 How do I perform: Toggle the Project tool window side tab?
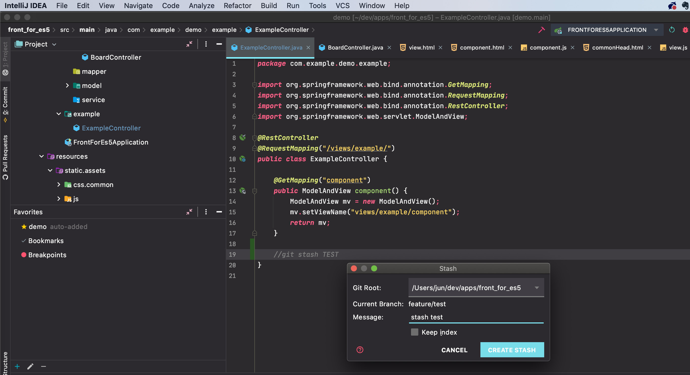pos(5,59)
